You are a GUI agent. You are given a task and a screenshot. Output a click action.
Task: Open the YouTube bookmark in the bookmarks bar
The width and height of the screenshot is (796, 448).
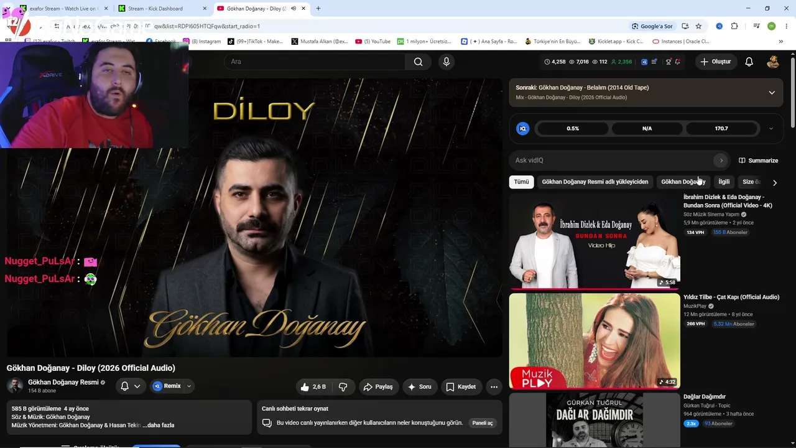pyautogui.click(x=373, y=42)
